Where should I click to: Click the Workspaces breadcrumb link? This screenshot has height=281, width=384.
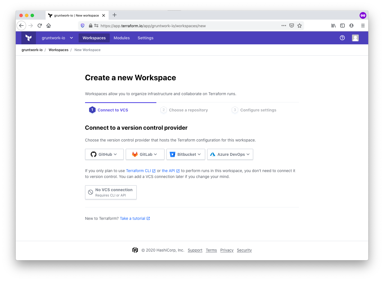[58, 50]
